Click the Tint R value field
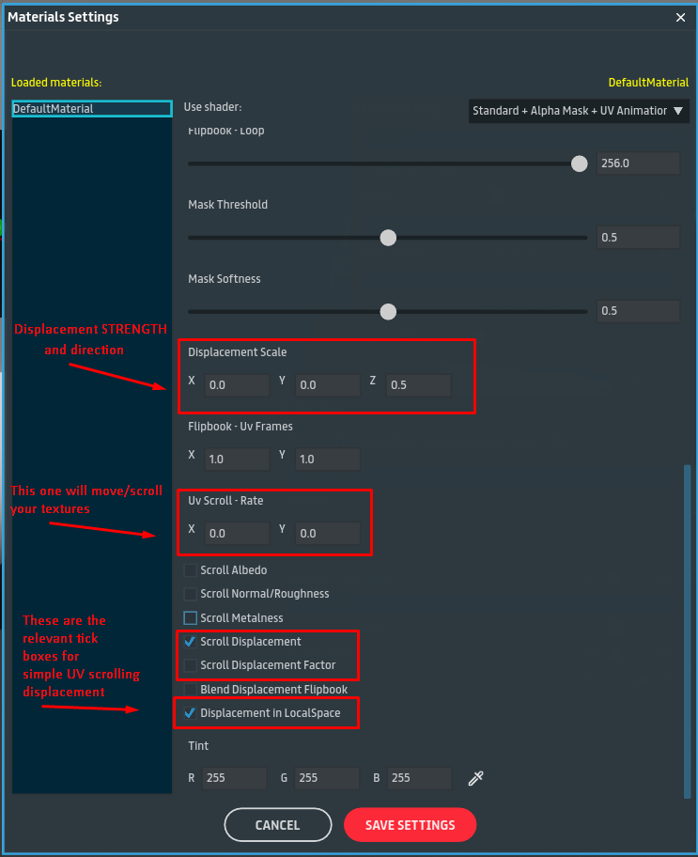Image resolution: width=698 pixels, height=857 pixels. click(x=234, y=778)
